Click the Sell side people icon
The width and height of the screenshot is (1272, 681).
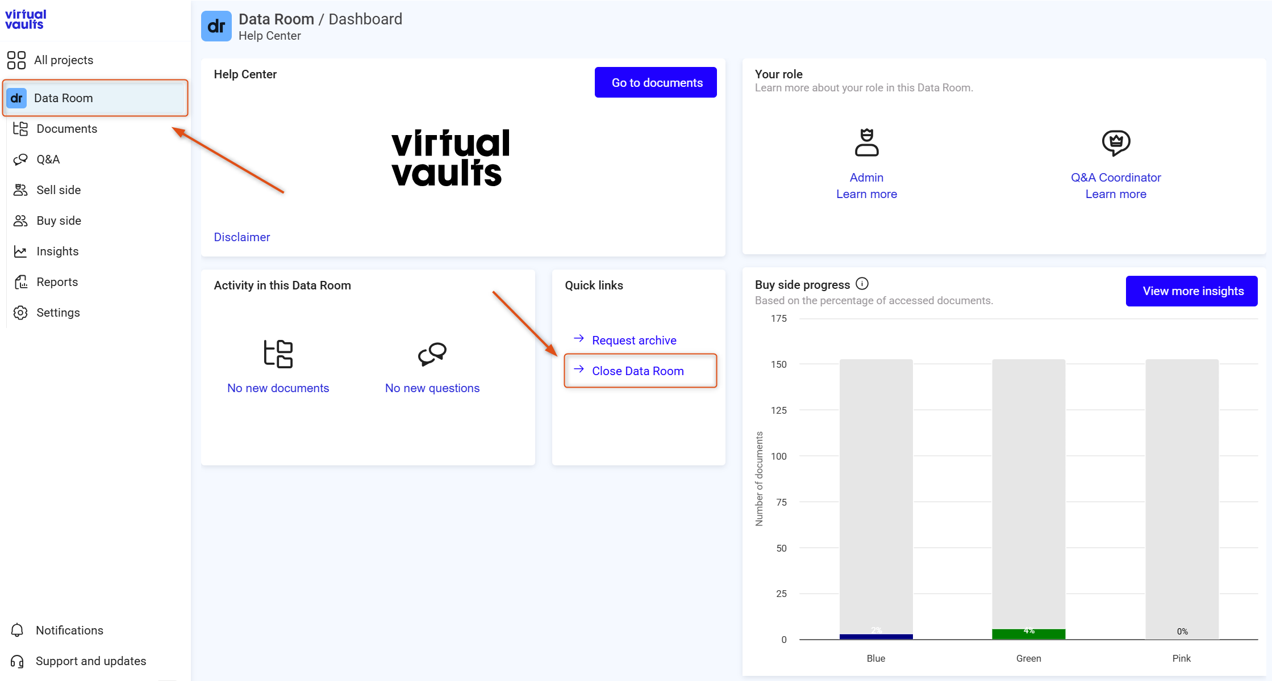pyautogui.click(x=20, y=190)
